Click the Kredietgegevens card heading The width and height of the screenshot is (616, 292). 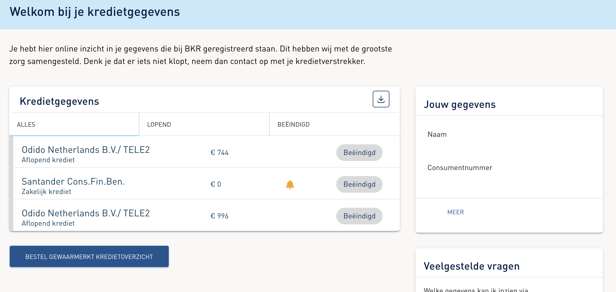point(59,101)
